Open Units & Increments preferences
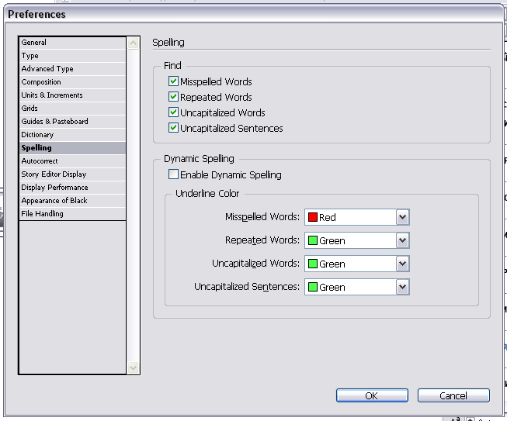The width and height of the screenshot is (507, 421). pos(72,95)
